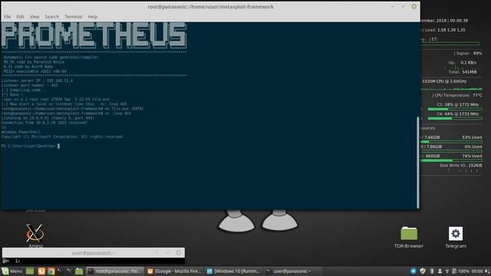Image resolution: width=491 pixels, height=276 pixels.
Task: Click the root@panasonic terminal title bar
Action: tap(210, 7)
